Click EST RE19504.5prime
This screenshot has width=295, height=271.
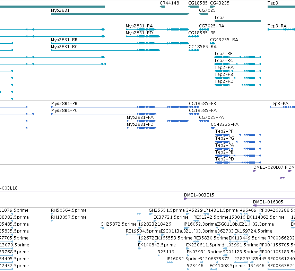[133, 235]
